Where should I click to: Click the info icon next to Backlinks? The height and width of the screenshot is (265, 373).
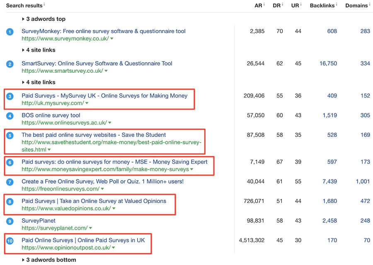point(336,5)
